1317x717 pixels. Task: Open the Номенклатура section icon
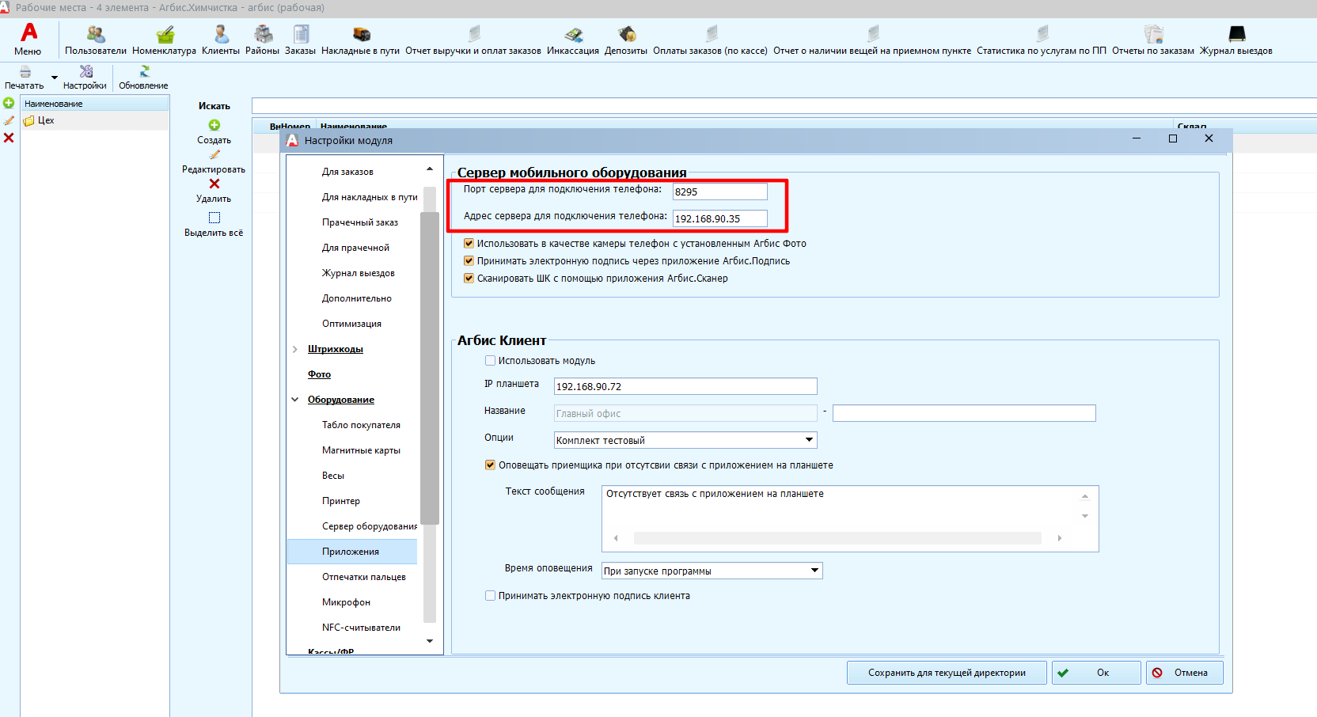click(165, 34)
